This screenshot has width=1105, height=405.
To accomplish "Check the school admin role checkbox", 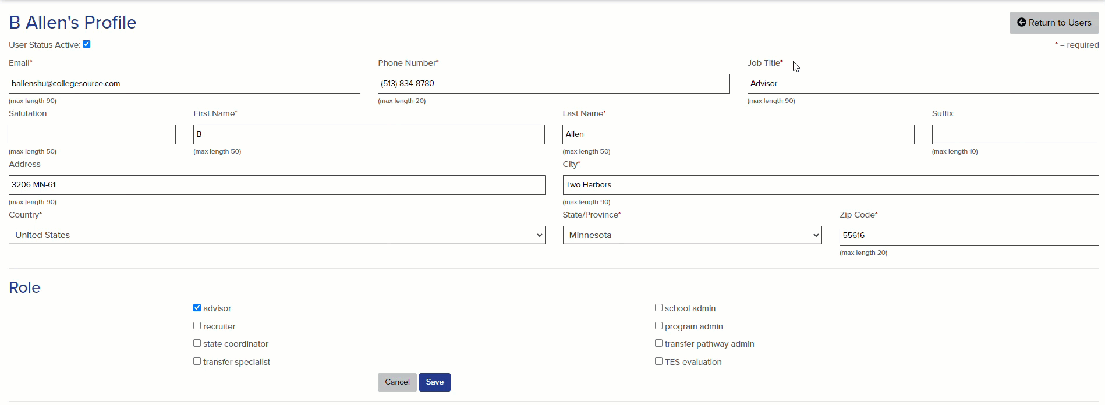I will tap(659, 308).
